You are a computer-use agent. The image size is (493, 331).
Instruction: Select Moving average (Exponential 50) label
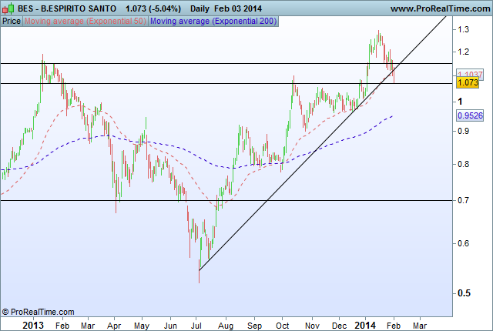click(86, 22)
